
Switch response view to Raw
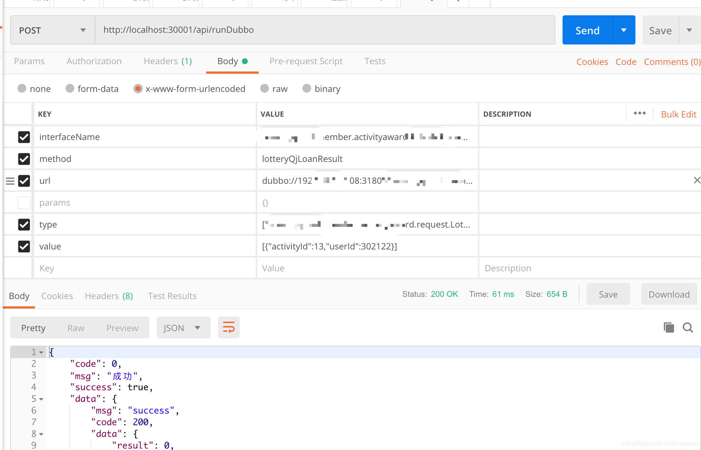(x=76, y=328)
